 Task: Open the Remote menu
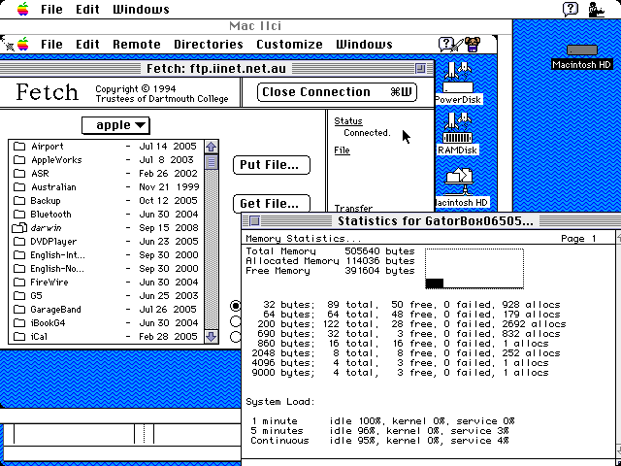pos(137,44)
